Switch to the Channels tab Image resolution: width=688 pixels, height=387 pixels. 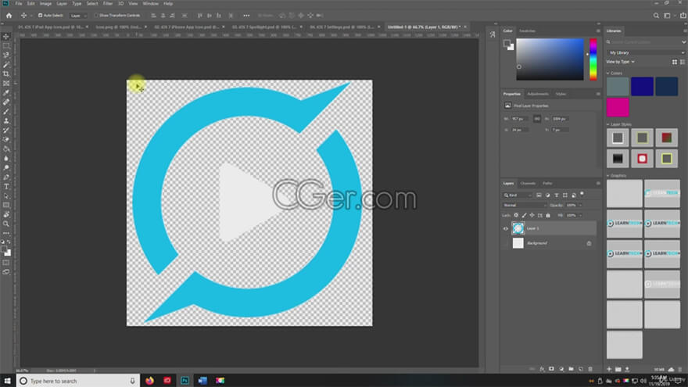coord(528,184)
